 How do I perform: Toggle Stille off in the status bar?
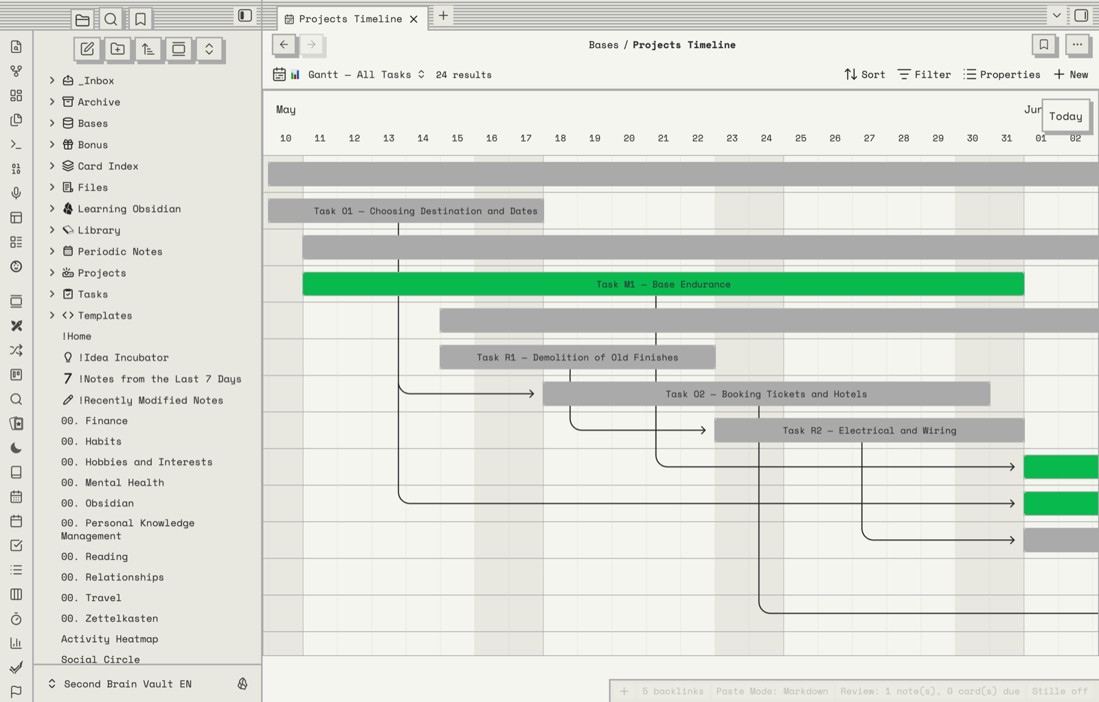click(x=1059, y=691)
